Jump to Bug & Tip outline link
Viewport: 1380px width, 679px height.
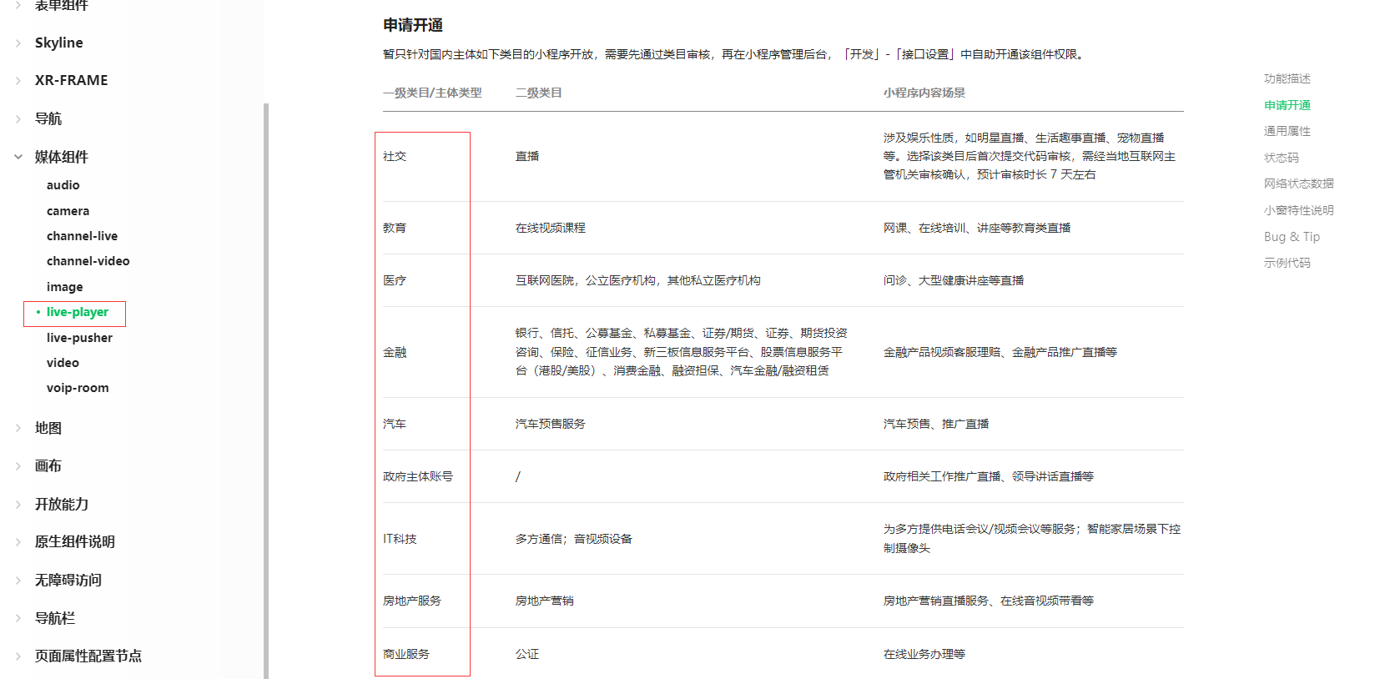coord(1292,237)
